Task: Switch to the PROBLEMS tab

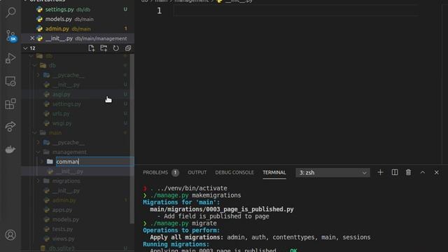Action: point(155,173)
